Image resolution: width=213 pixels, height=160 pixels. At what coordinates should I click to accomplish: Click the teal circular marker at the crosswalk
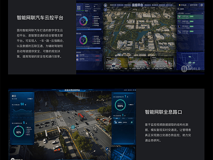point(73,127)
